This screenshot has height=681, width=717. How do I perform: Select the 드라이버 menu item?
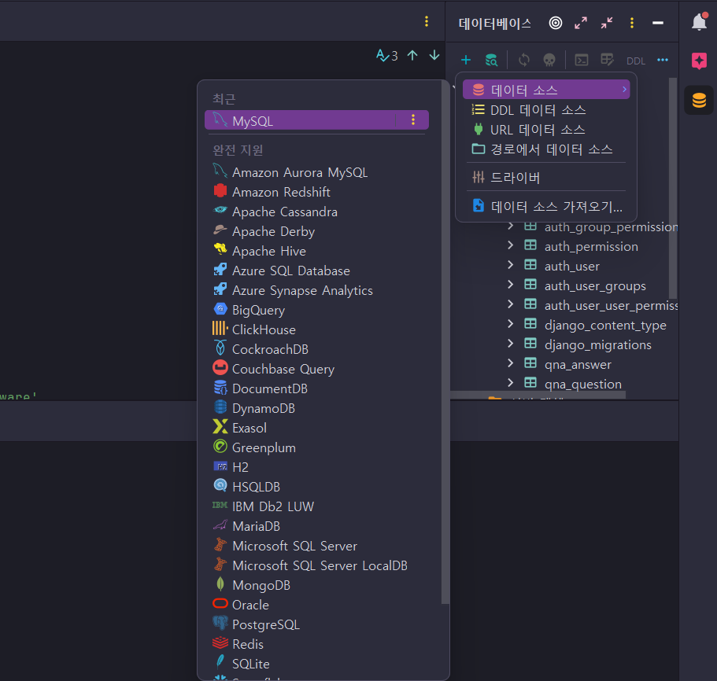coord(546,177)
